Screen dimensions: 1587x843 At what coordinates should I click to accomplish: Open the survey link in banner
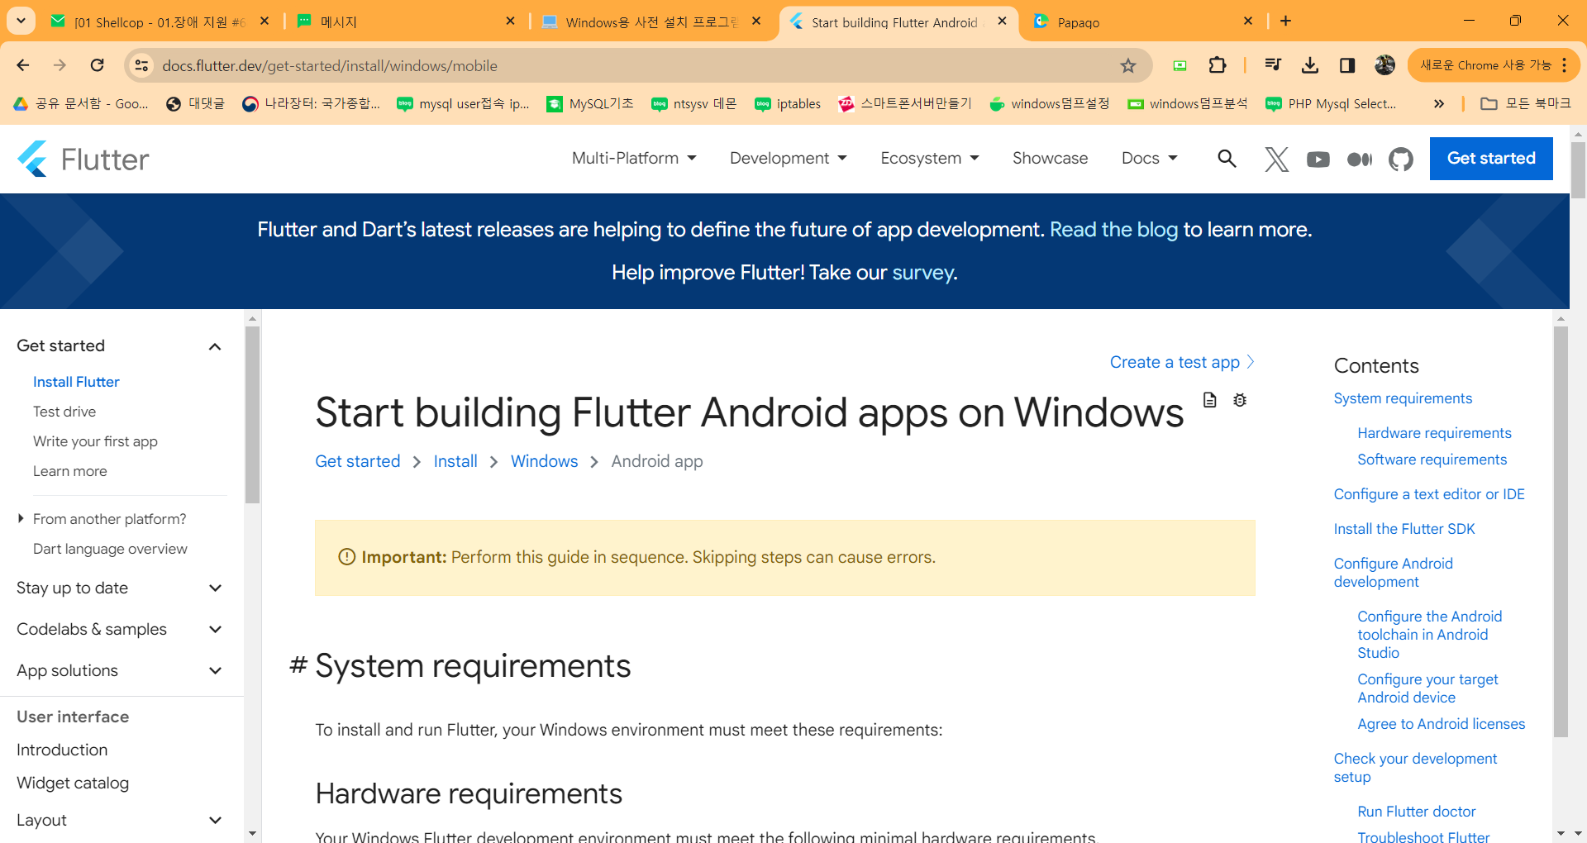click(x=922, y=273)
